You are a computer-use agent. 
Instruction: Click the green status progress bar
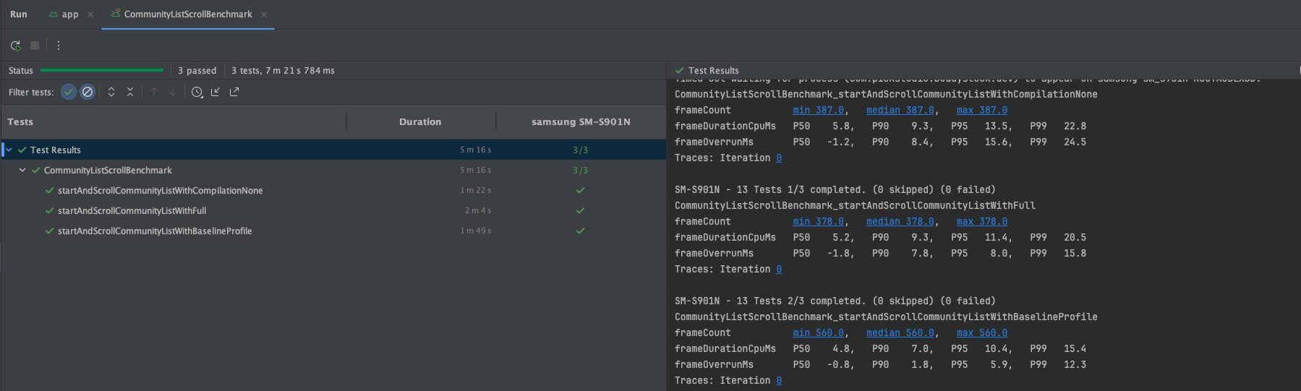coord(102,70)
